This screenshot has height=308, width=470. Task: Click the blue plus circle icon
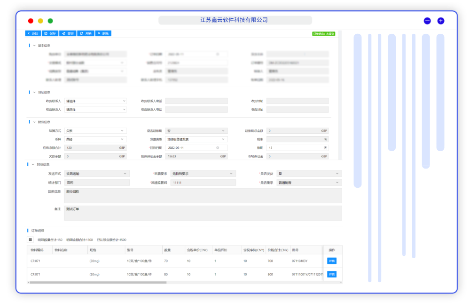coord(440,21)
